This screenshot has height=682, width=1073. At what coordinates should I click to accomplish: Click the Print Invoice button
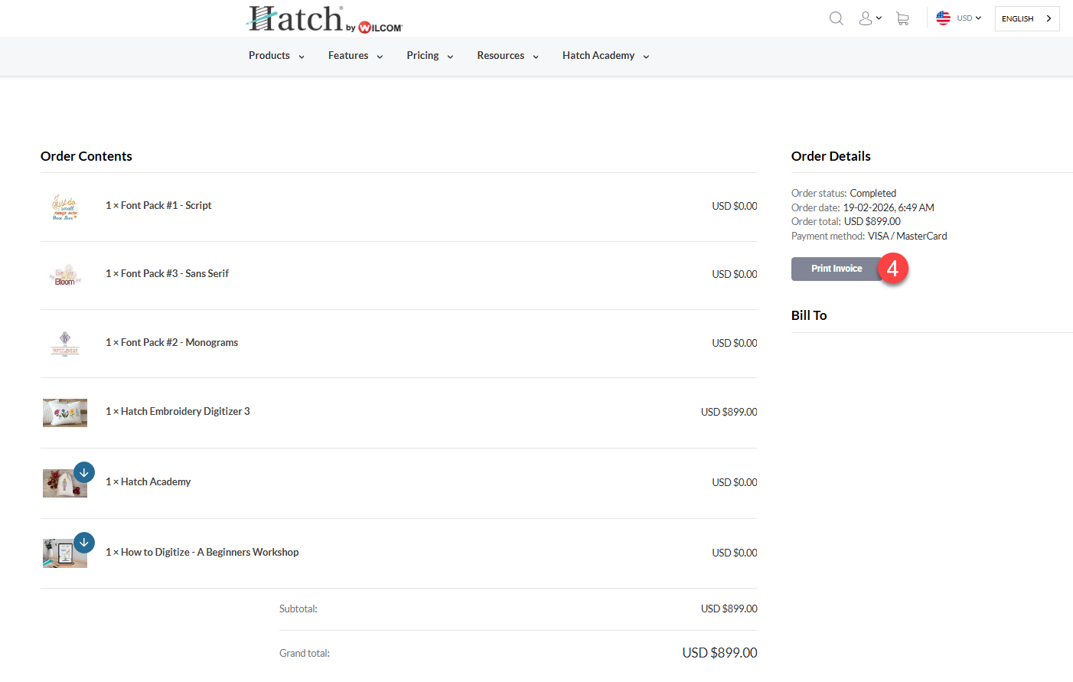pos(836,269)
